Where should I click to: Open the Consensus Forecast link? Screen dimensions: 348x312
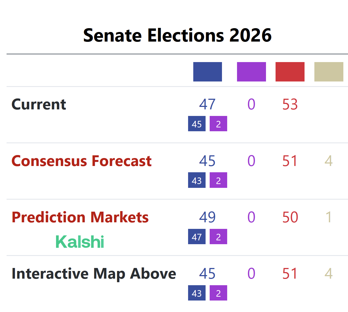coord(81,161)
